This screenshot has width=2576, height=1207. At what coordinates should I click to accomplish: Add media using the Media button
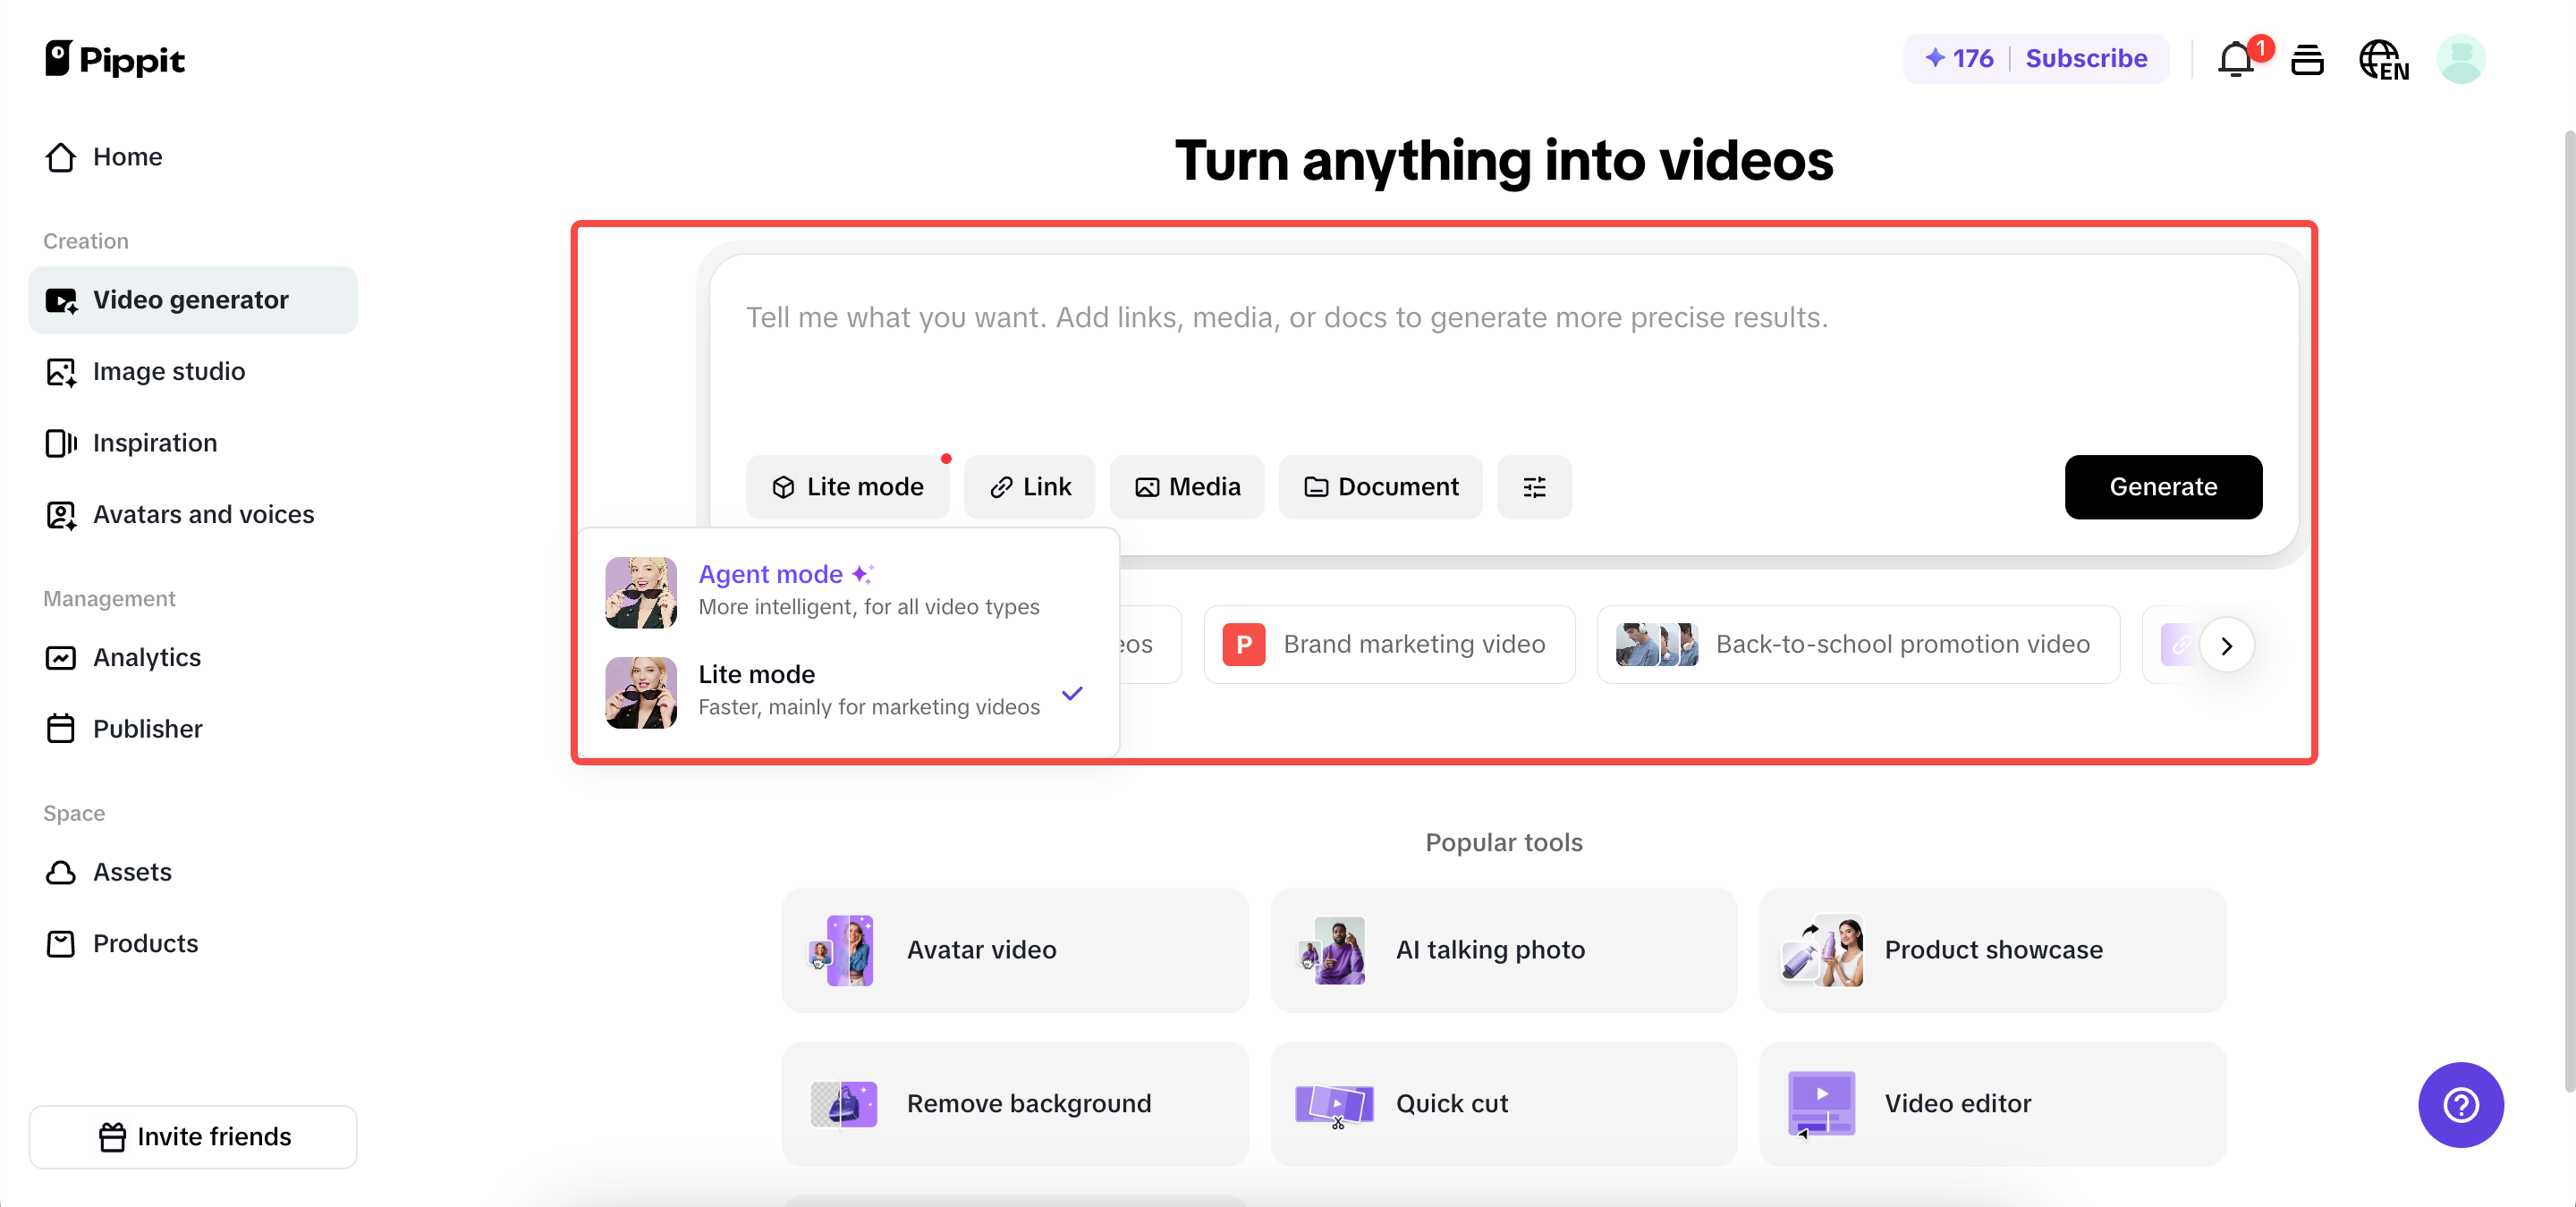point(1187,486)
